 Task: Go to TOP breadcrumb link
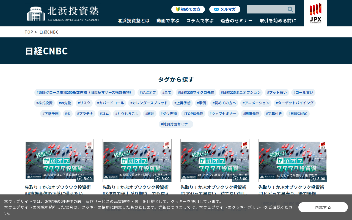click(29, 32)
